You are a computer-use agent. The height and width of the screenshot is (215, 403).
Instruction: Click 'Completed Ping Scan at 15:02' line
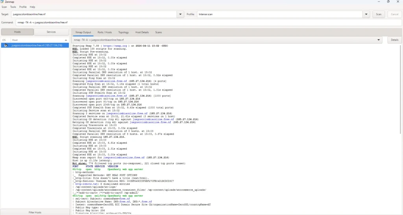coord(116,84)
